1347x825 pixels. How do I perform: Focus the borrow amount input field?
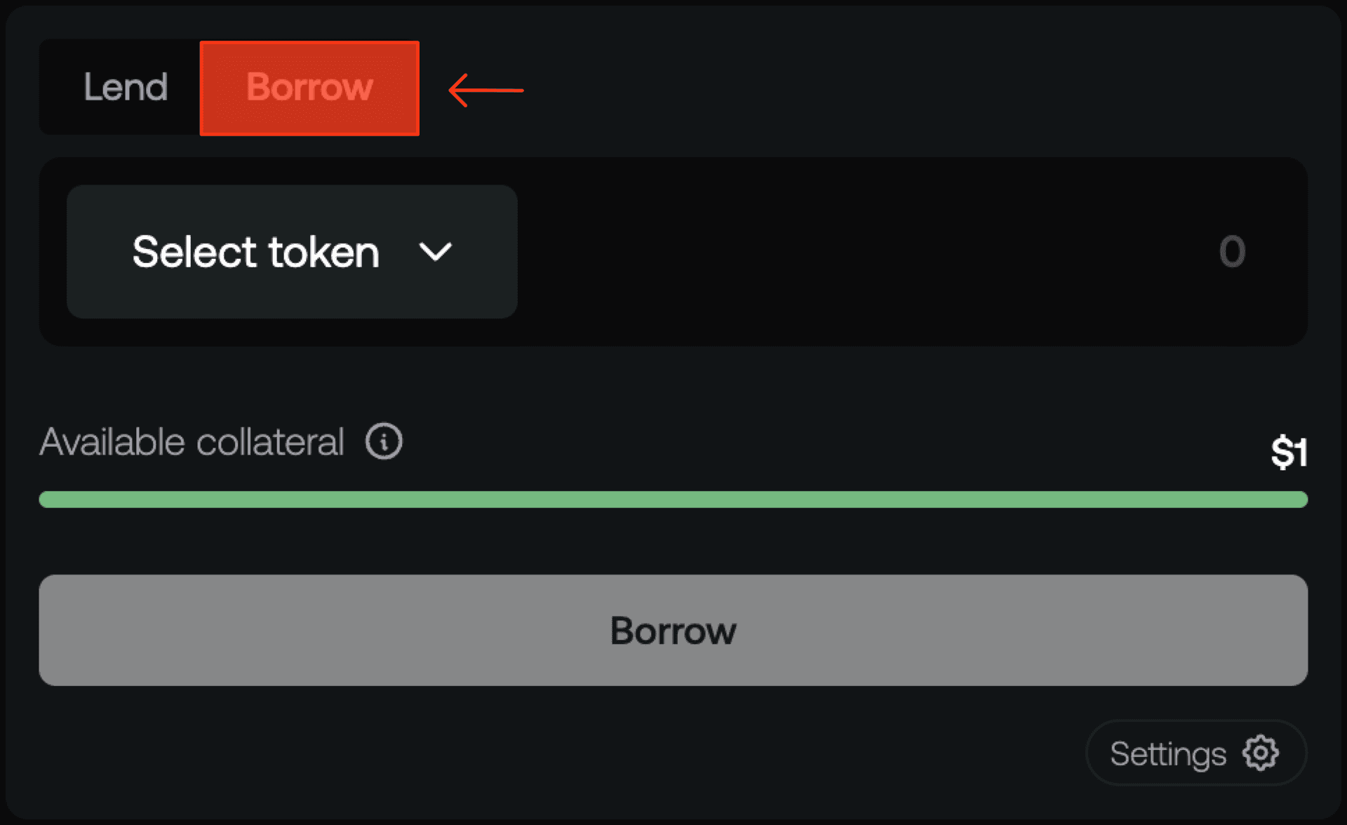[x=912, y=251]
